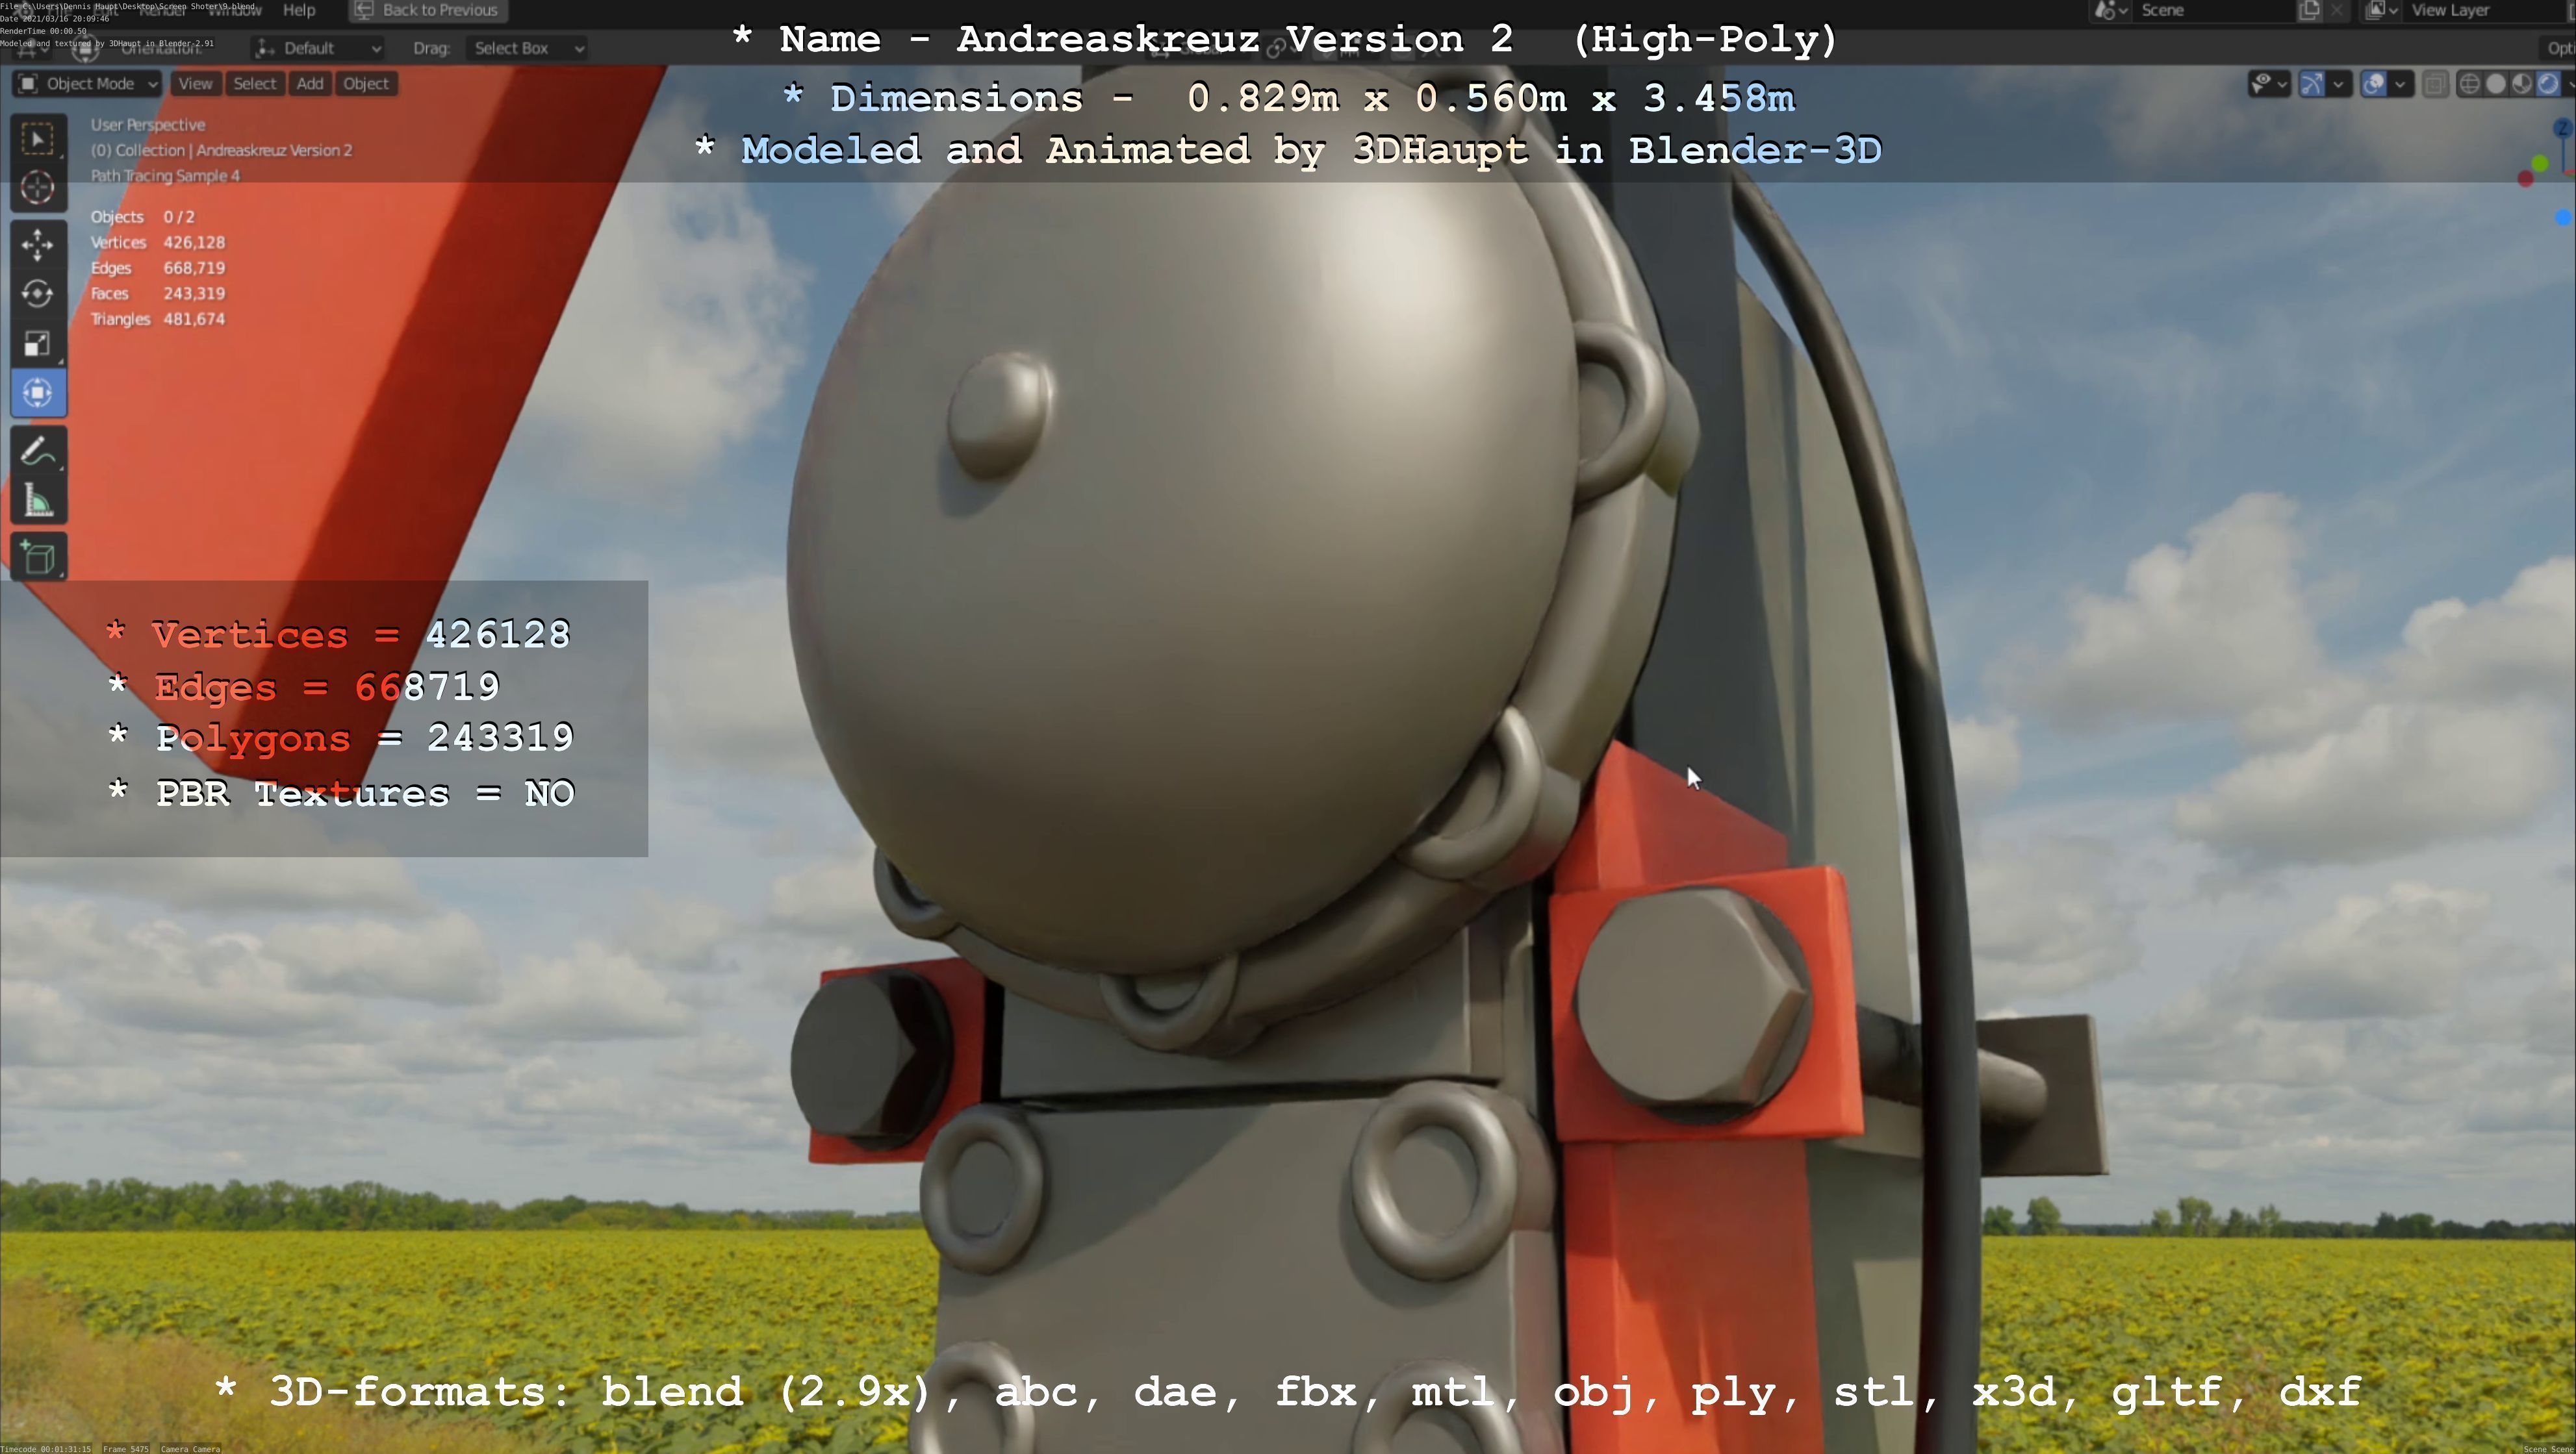Expand the overlays options arrow
Viewport: 2576px width, 1454px height.
point(2400,84)
